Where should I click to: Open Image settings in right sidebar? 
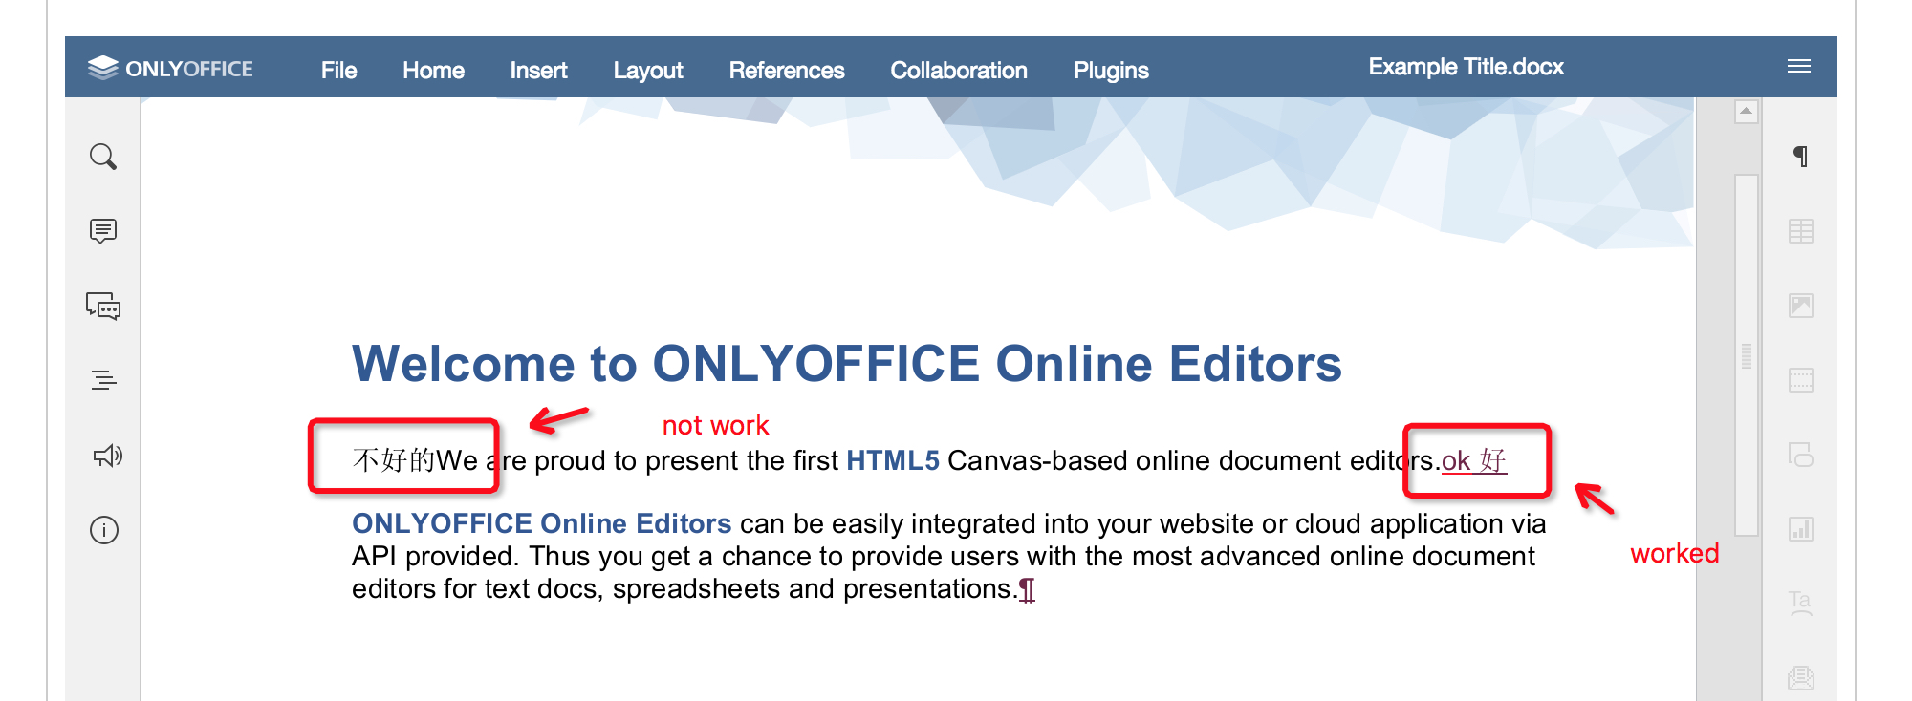[x=1801, y=306]
